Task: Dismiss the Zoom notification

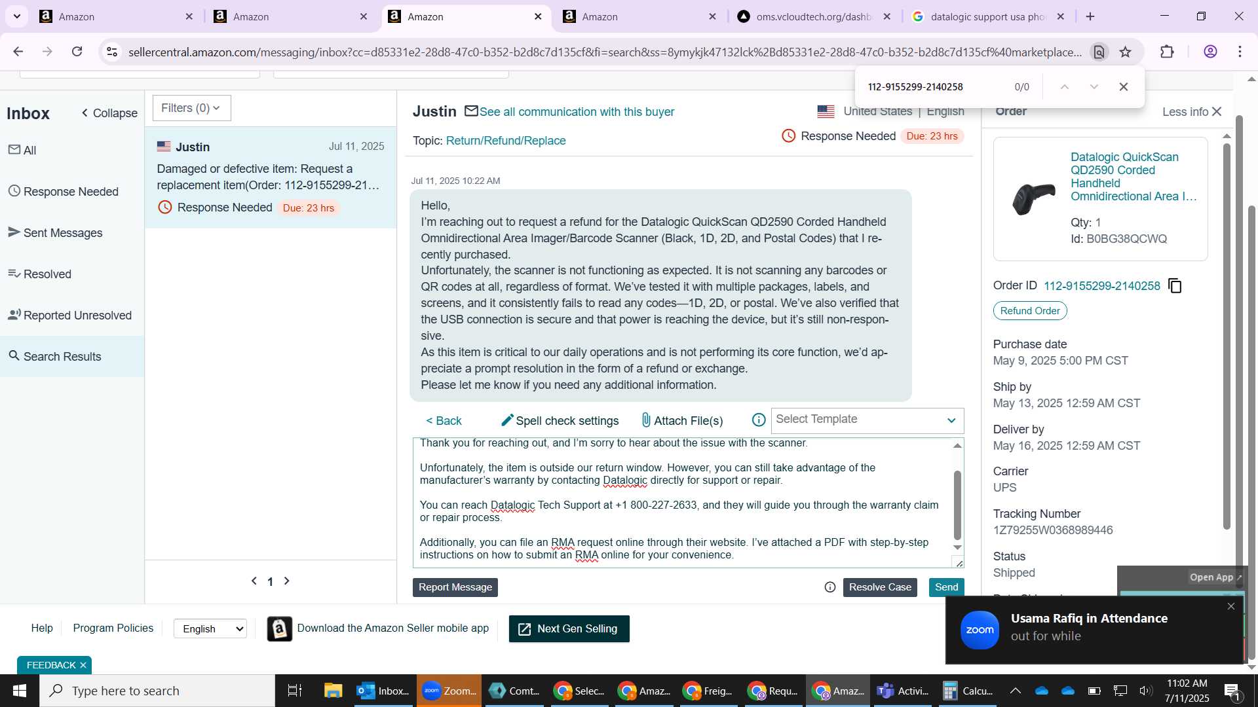Action: coord(1231,606)
